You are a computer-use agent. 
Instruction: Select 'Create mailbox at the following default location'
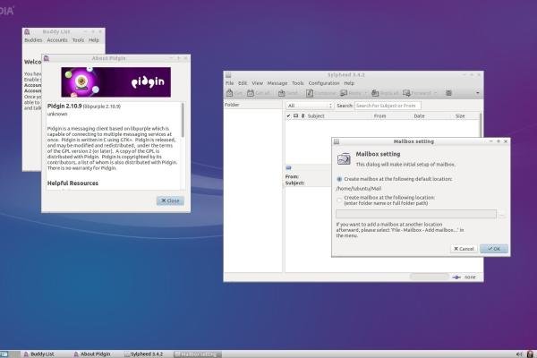pyautogui.click(x=339, y=179)
